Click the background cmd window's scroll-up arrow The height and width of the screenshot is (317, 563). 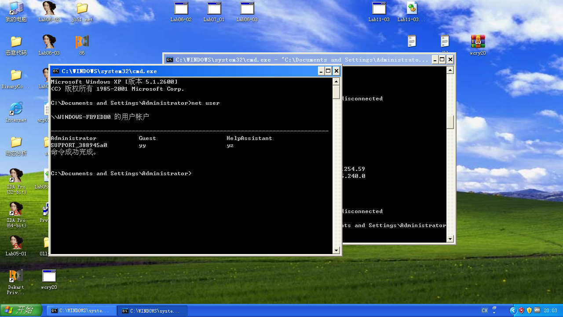click(450, 70)
